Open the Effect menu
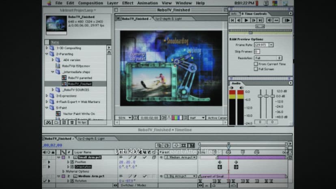336x189 pixels. [128, 3]
